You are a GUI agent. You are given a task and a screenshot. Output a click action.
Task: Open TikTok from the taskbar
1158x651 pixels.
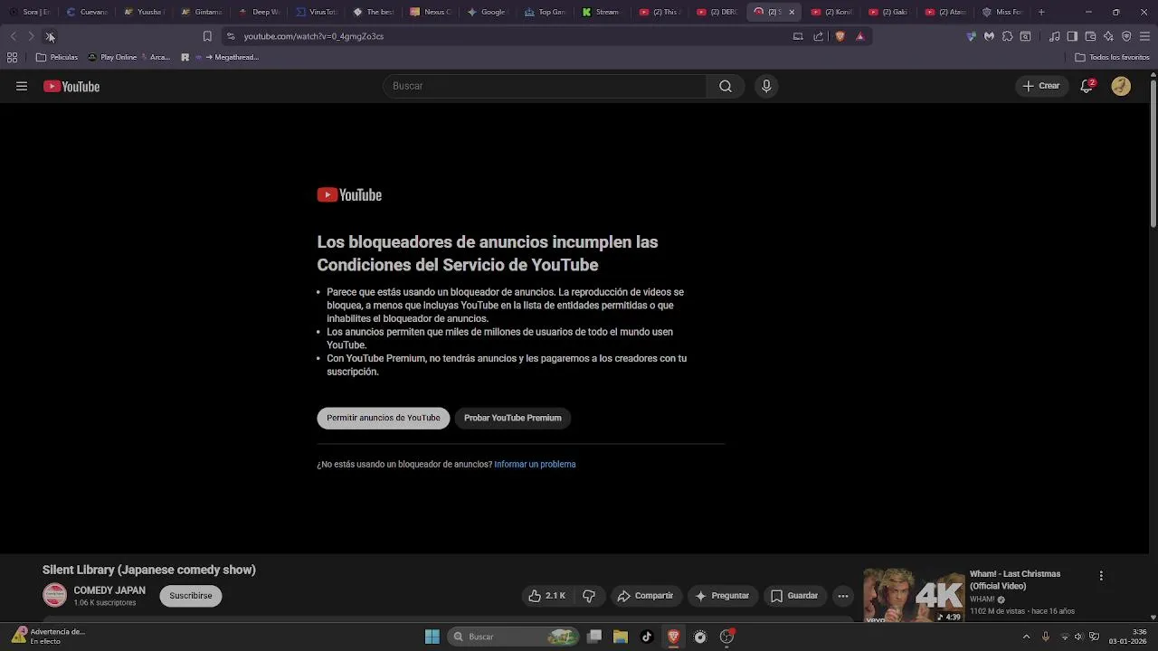tap(647, 637)
